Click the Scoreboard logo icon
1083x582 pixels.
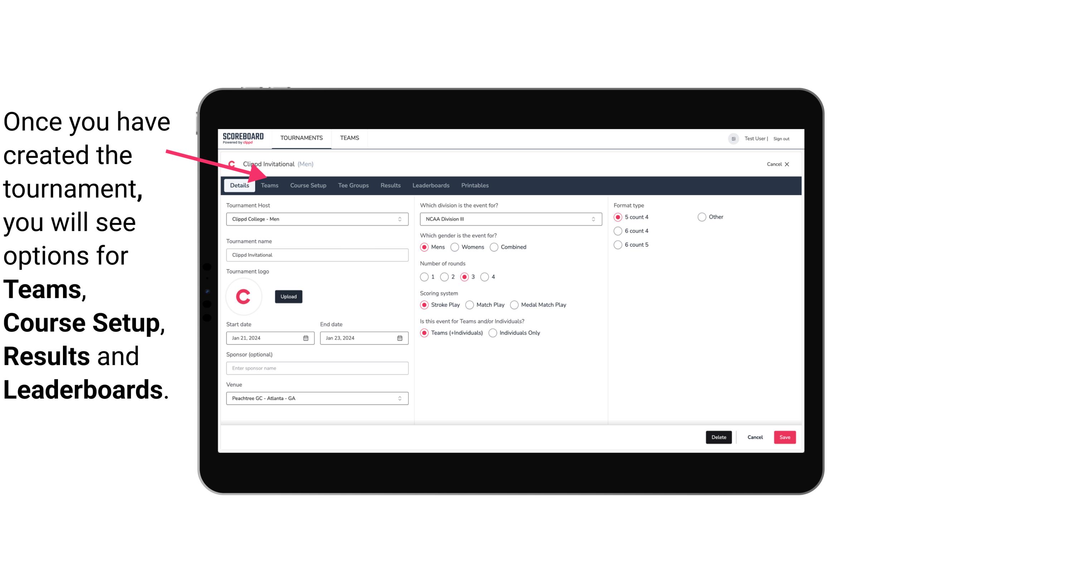[x=243, y=138]
